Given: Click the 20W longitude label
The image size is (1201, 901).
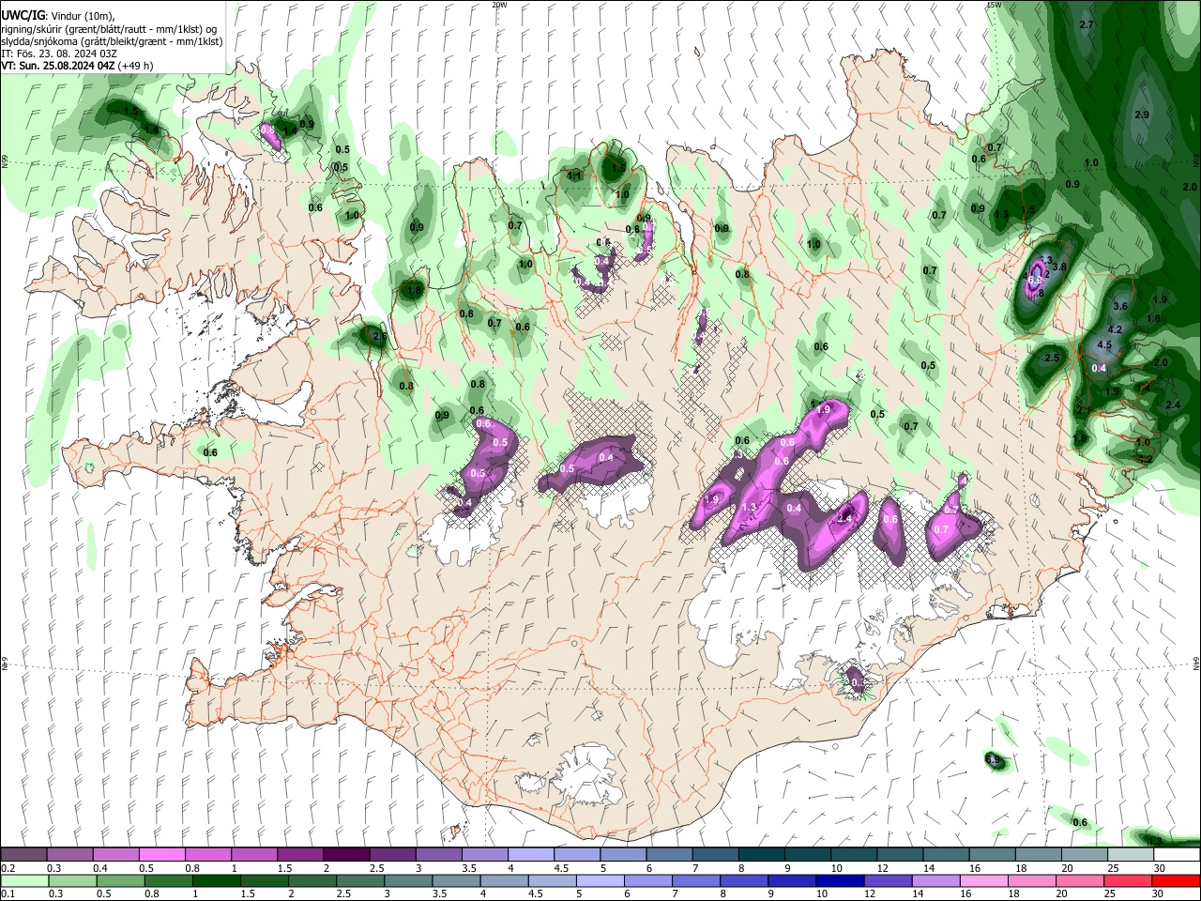Looking at the screenshot, I should tap(499, 5).
